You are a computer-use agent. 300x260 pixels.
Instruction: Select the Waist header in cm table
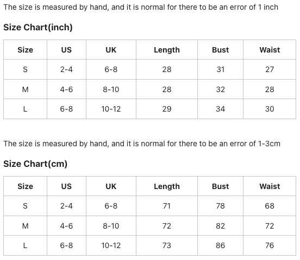[270, 186]
